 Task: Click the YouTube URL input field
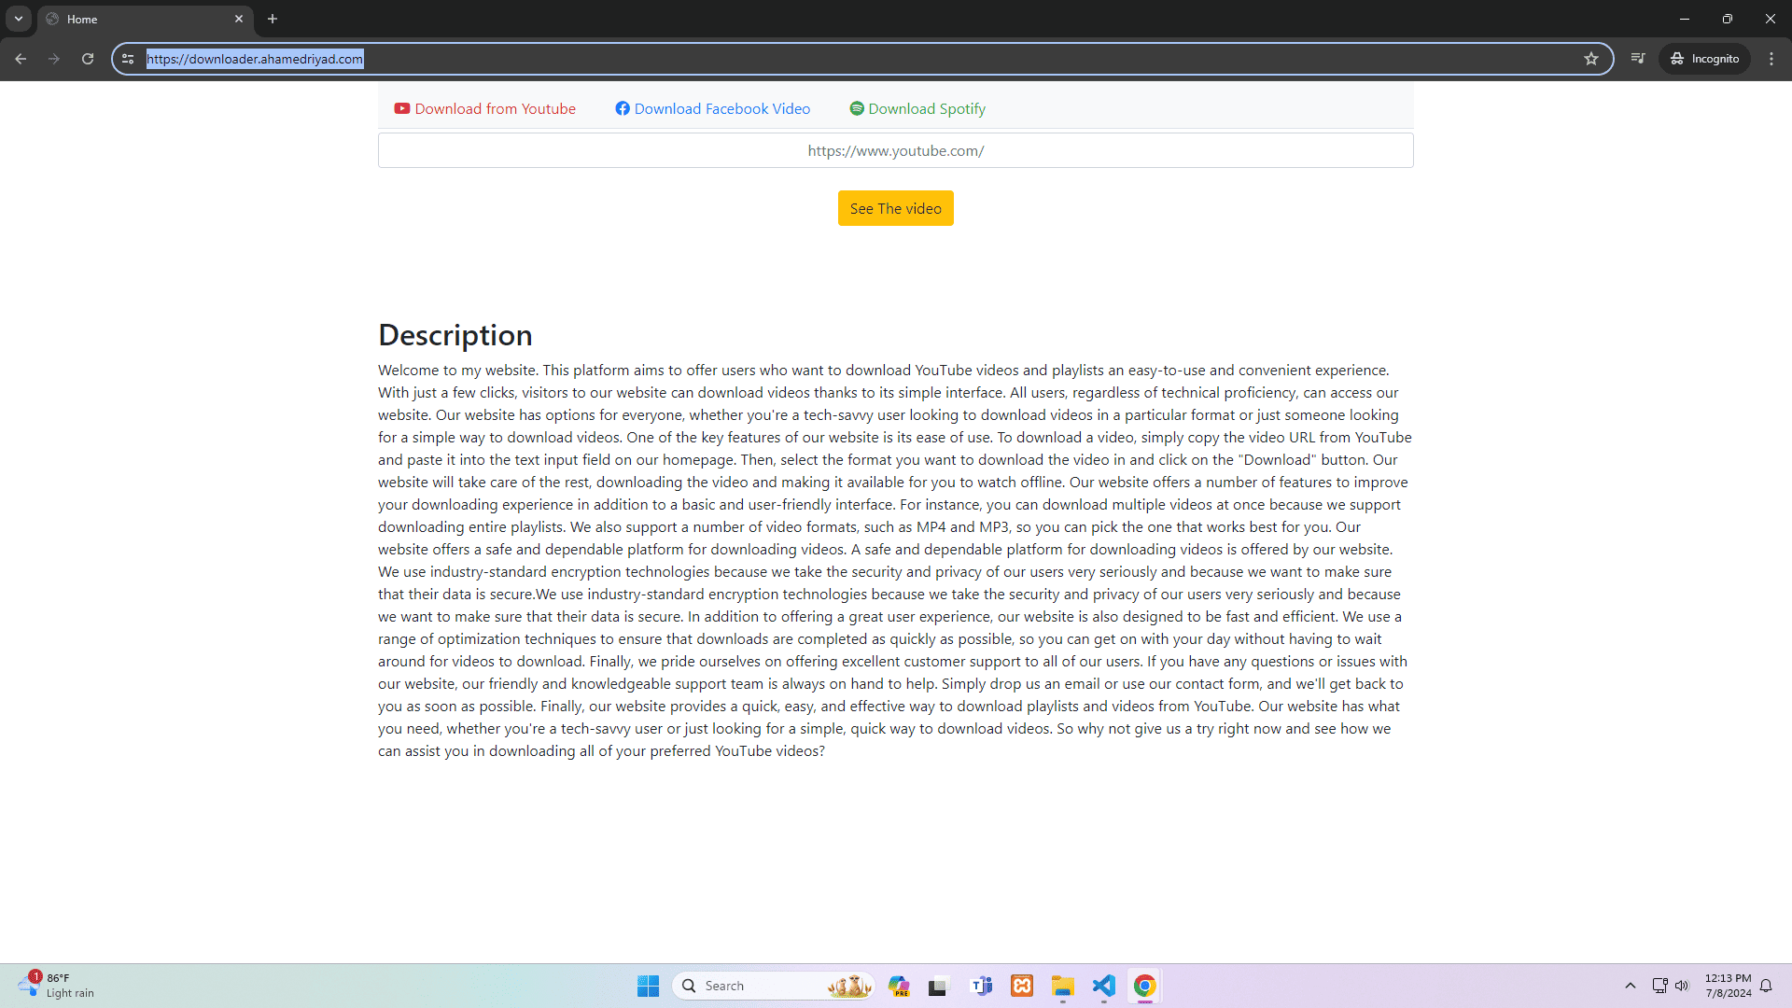[x=895, y=150]
